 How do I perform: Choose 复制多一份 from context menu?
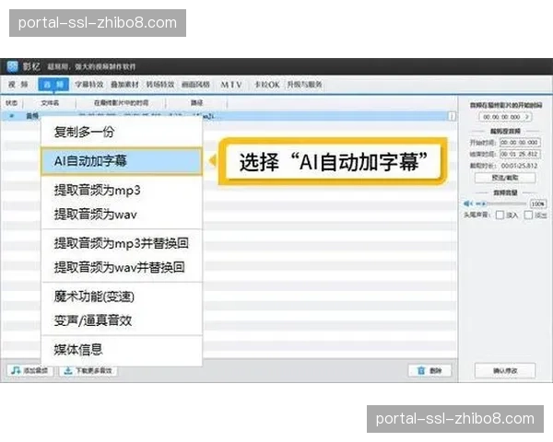click(x=122, y=133)
